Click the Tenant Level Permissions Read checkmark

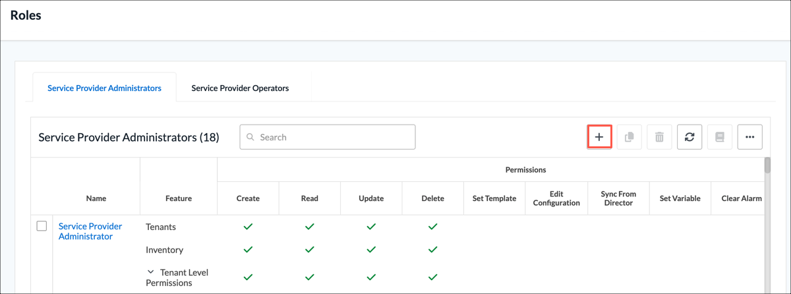coord(310,278)
